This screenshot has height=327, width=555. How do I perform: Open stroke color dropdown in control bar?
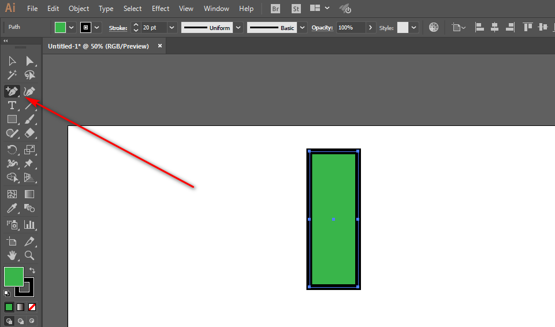tap(96, 28)
